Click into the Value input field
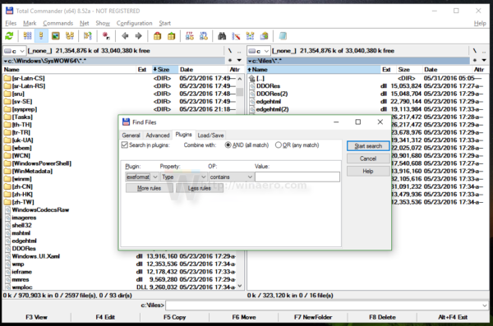This screenshot has width=493, height=326. 297,177
